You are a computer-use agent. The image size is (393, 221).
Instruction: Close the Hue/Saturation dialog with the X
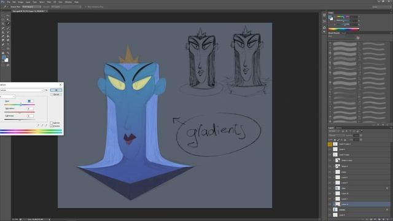60,85
